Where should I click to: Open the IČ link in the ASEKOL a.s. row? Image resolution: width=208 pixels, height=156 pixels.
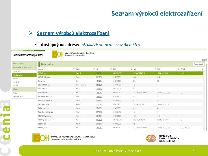tap(99, 73)
